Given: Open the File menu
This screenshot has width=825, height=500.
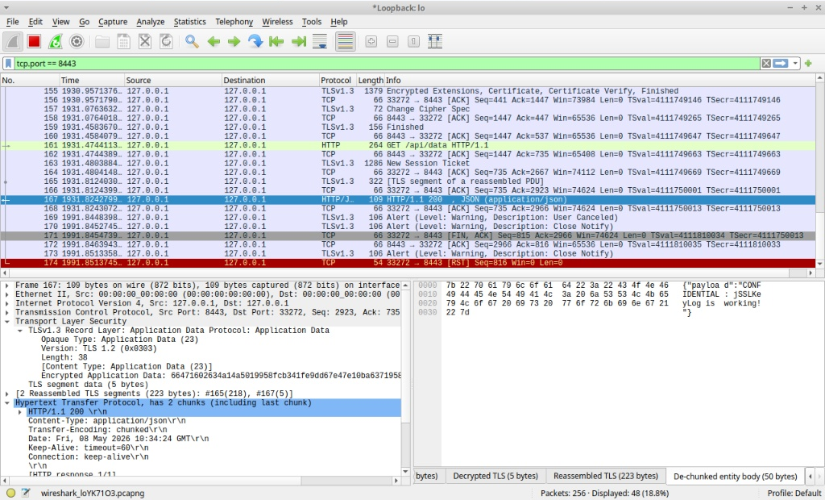Looking at the screenshot, I should click(13, 22).
